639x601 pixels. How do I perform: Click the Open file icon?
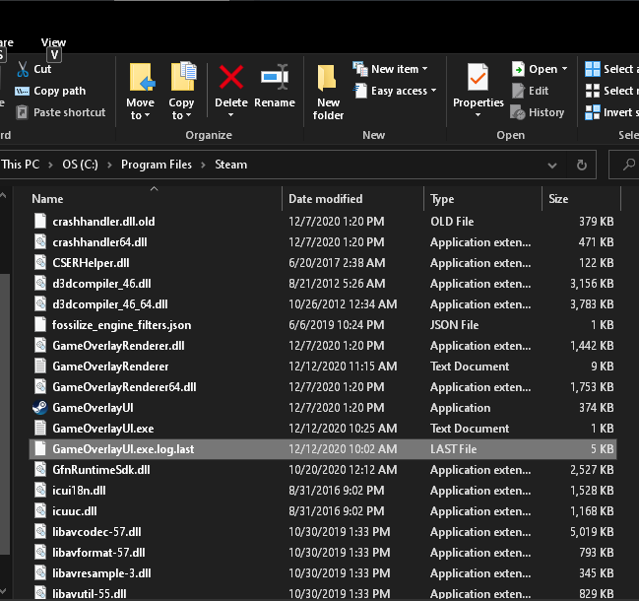[x=518, y=69]
